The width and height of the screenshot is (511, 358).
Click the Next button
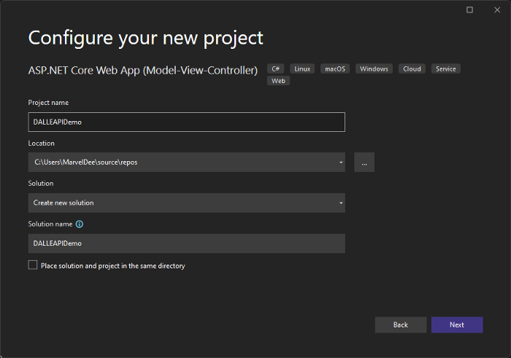[457, 324]
